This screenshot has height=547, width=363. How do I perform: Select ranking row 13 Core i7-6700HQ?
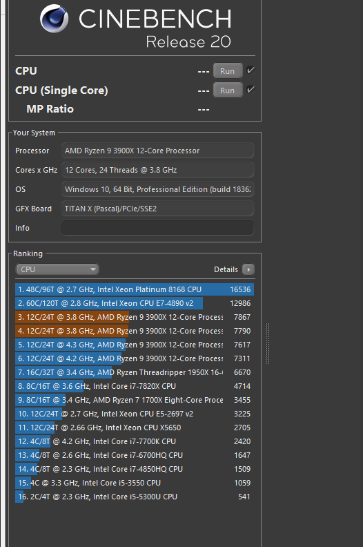tap(135, 455)
